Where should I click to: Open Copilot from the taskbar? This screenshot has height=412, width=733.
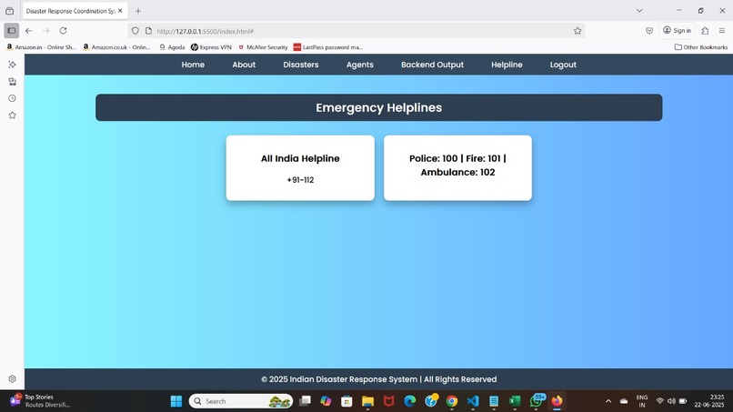point(326,401)
